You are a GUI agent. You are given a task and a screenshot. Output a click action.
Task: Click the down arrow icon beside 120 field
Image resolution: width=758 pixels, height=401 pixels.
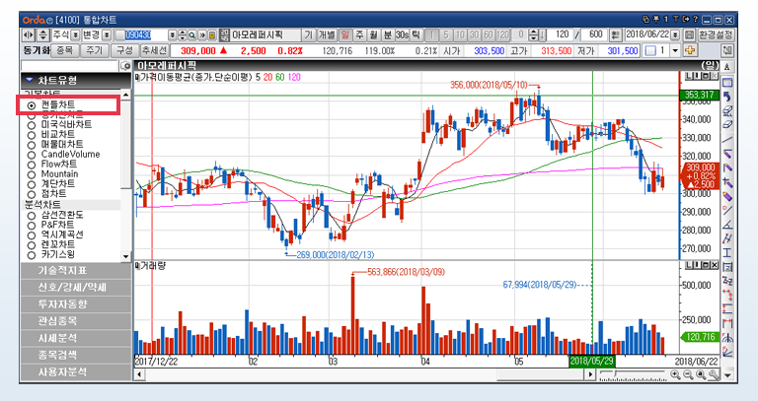click(x=543, y=34)
